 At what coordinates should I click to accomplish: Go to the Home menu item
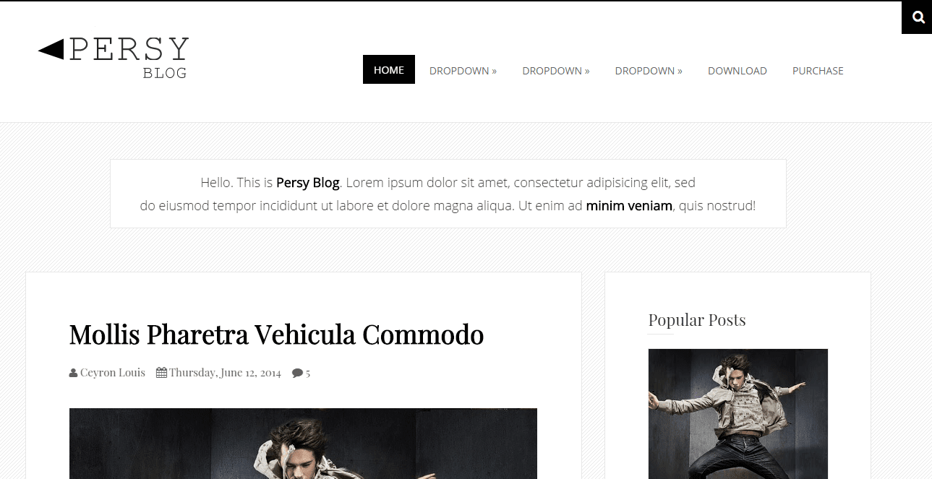[x=389, y=69]
